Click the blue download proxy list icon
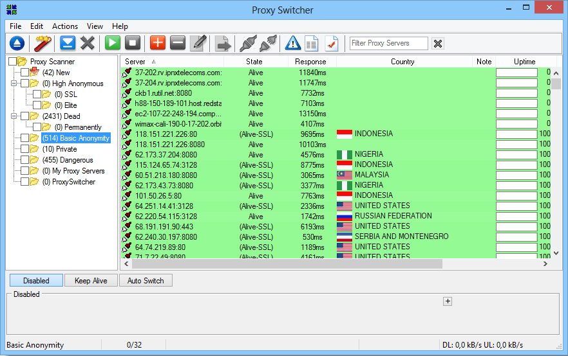 click(68, 43)
